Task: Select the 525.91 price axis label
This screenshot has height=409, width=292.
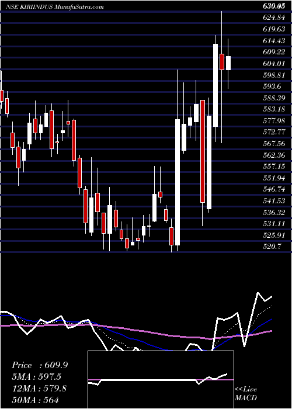Action: [x=274, y=235]
